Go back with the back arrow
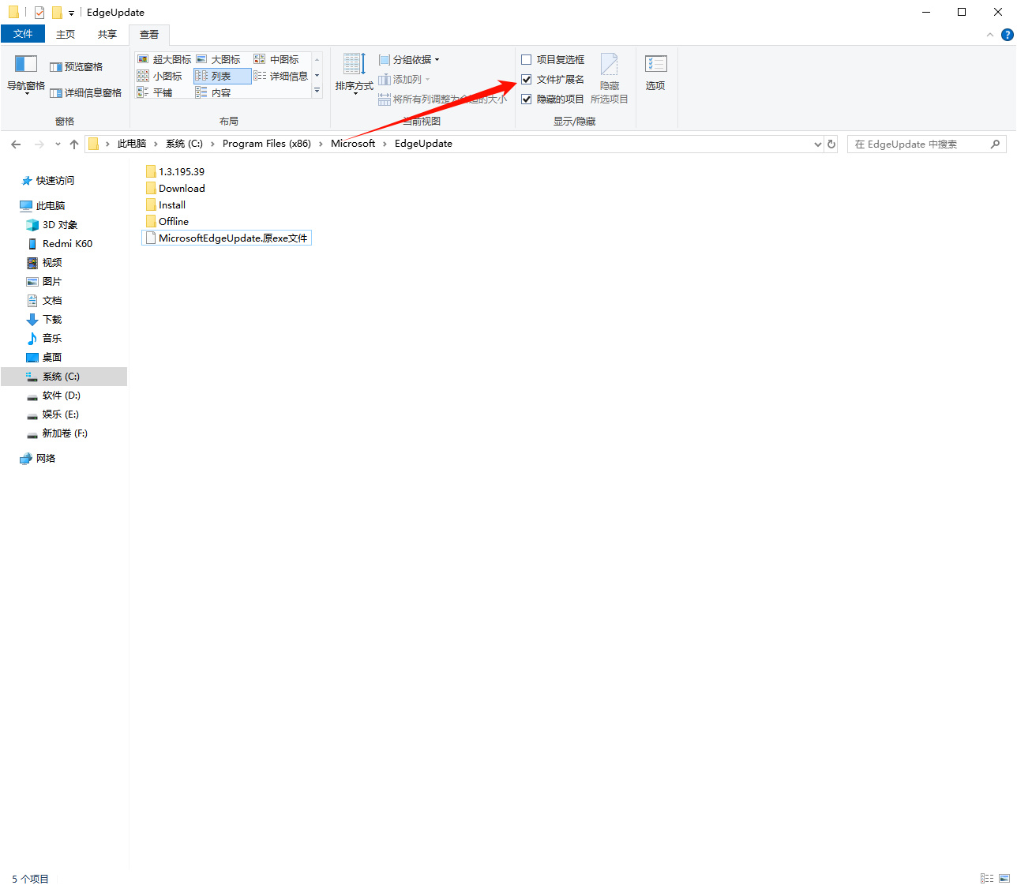 point(16,144)
